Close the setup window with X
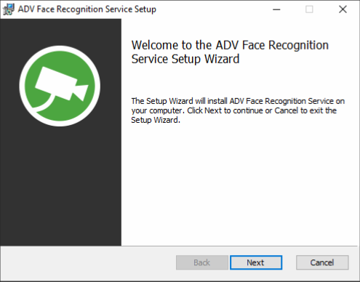Image resolution: width=360 pixels, height=282 pixels. [x=343, y=9]
